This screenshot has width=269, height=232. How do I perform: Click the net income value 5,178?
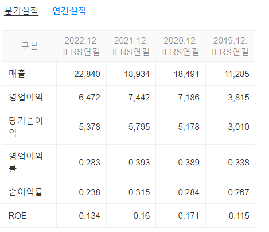(x=189, y=127)
